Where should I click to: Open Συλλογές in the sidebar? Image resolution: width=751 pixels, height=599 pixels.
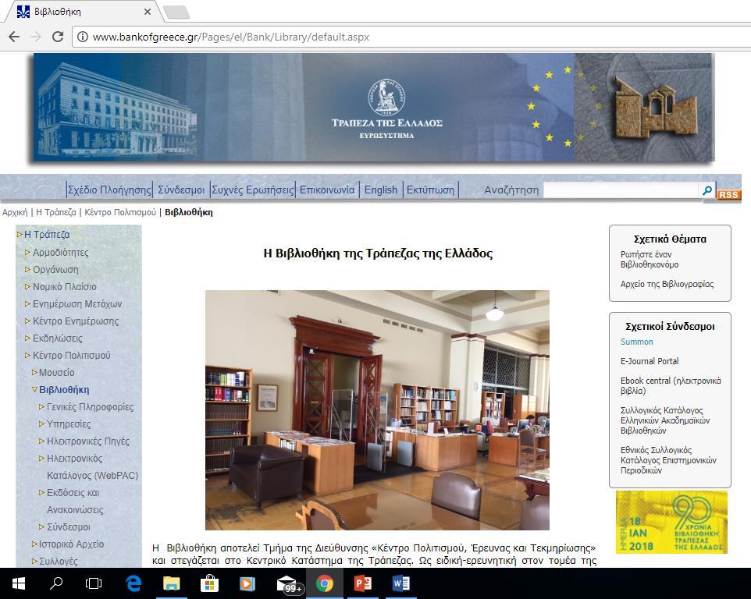coord(59,562)
